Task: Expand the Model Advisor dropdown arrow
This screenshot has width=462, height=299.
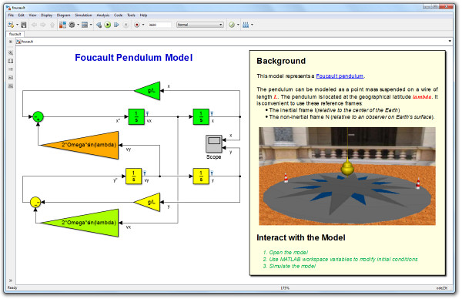Action: click(238, 25)
